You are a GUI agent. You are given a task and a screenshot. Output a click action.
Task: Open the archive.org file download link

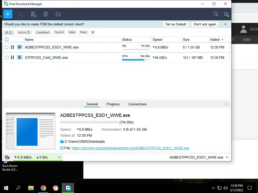(131, 148)
